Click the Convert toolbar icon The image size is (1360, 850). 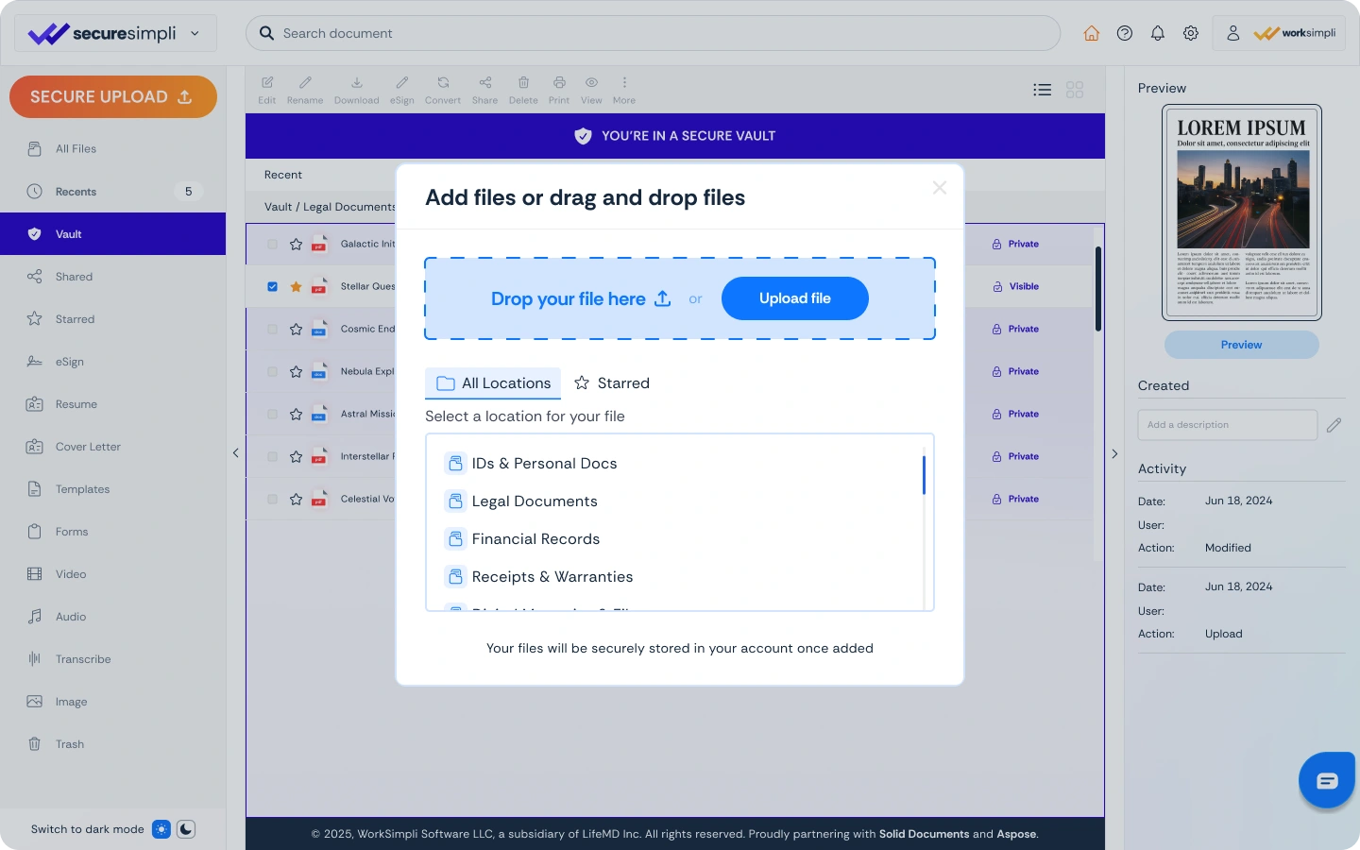pos(443,90)
